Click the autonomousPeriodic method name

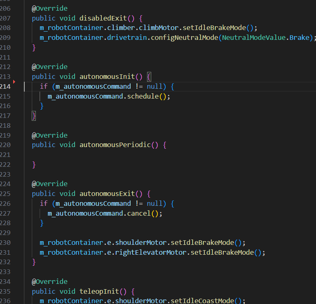[115, 145]
